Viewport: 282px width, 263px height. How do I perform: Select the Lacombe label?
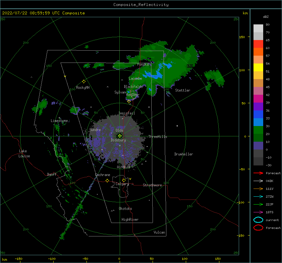coord(135,78)
